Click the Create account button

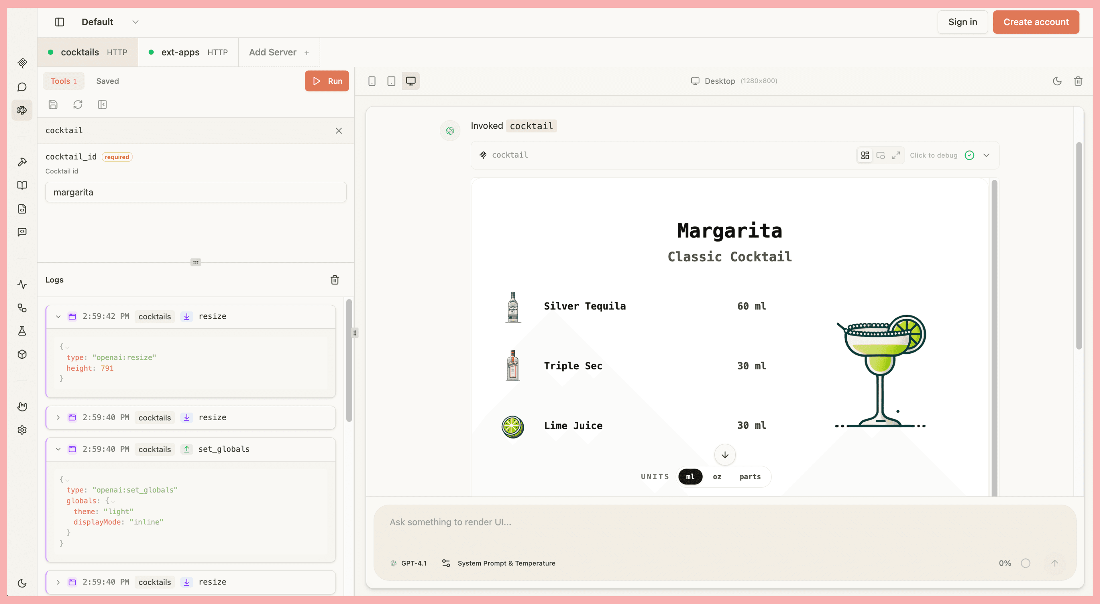[x=1036, y=22]
